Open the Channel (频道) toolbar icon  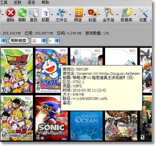click(x=78, y=13)
